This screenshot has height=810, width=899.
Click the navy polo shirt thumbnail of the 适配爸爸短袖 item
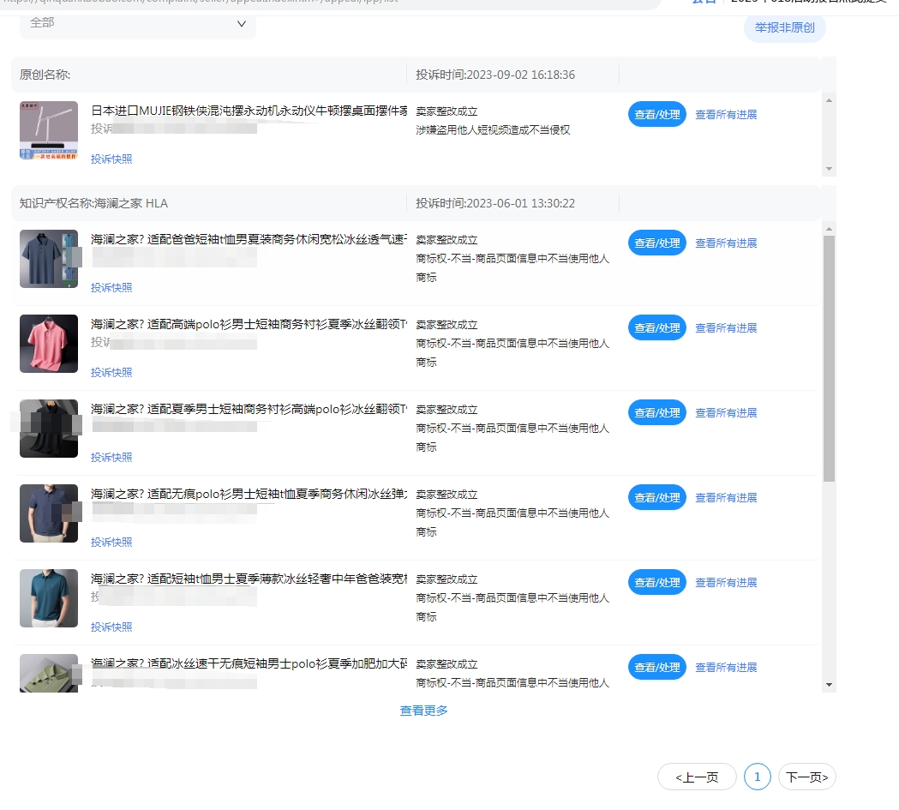click(49, 259)
